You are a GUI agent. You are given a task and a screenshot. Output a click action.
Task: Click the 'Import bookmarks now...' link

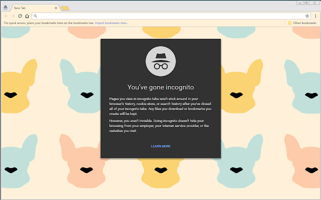click(x=111, y=23)
